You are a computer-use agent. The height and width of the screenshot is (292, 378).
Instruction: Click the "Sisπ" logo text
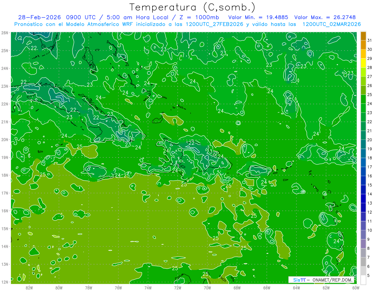point(299,280)
